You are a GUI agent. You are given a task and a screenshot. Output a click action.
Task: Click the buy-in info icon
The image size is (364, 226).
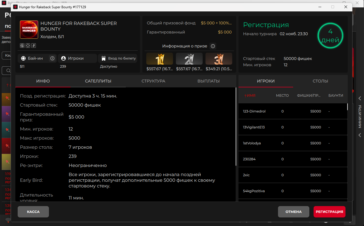pos(52,58)
